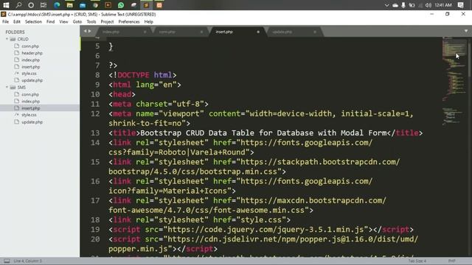Open the Windows Start menu

6,5
